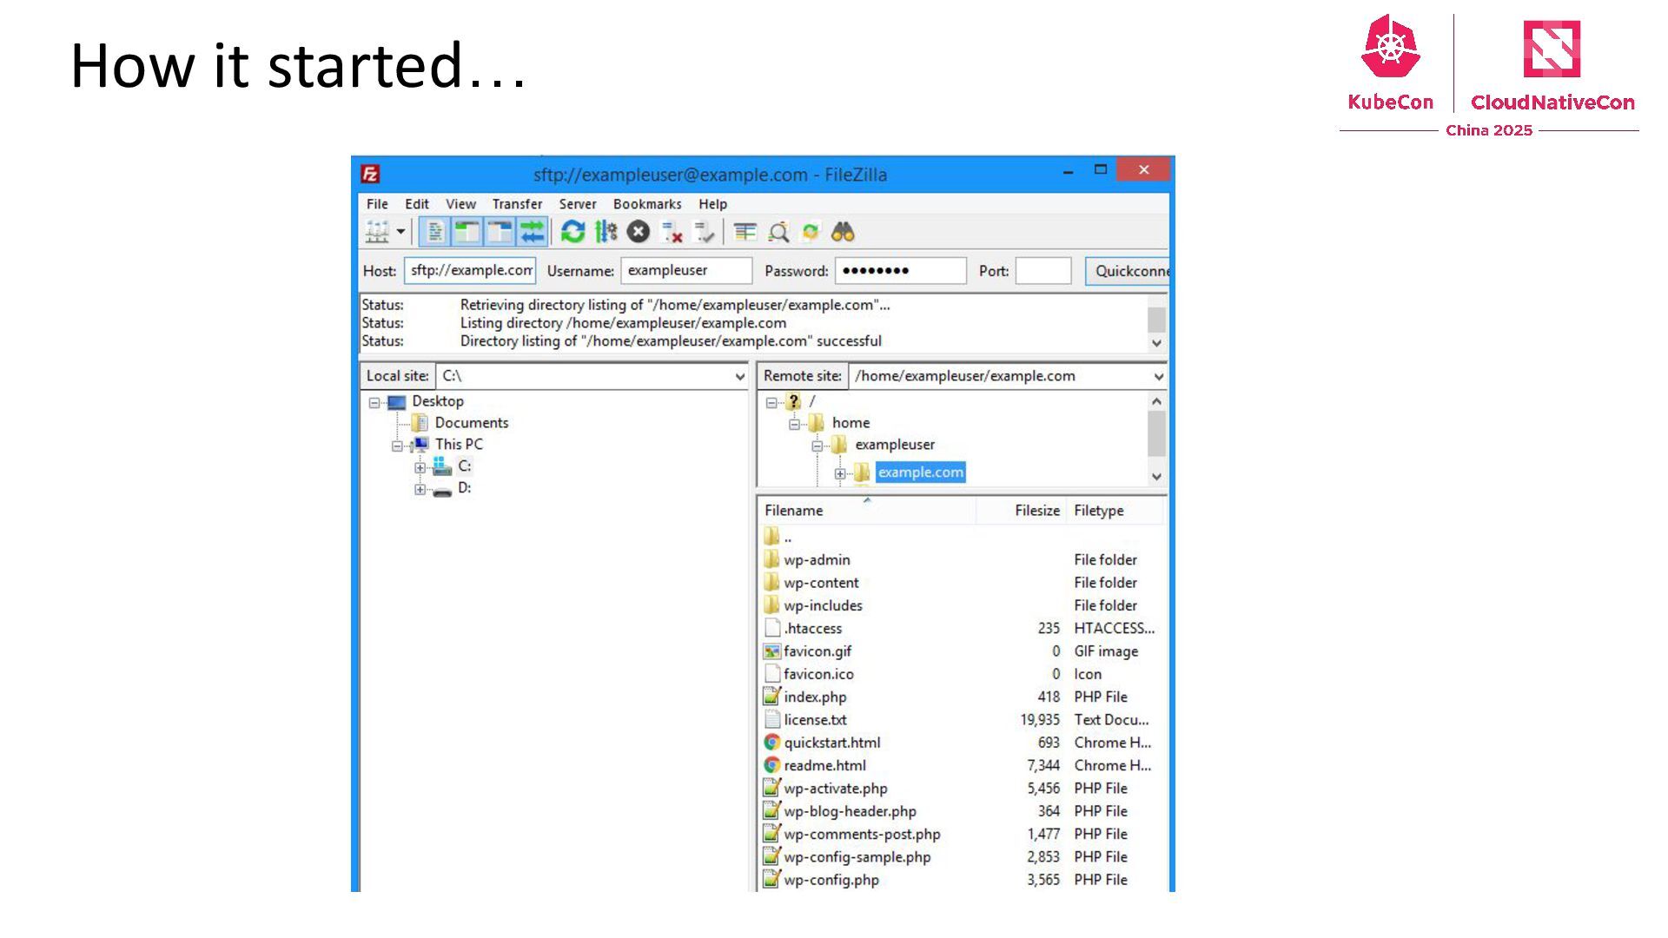Open the Remote site path dropdown
Screen dimensions: 1668x938
click(x=1158, y=377)
